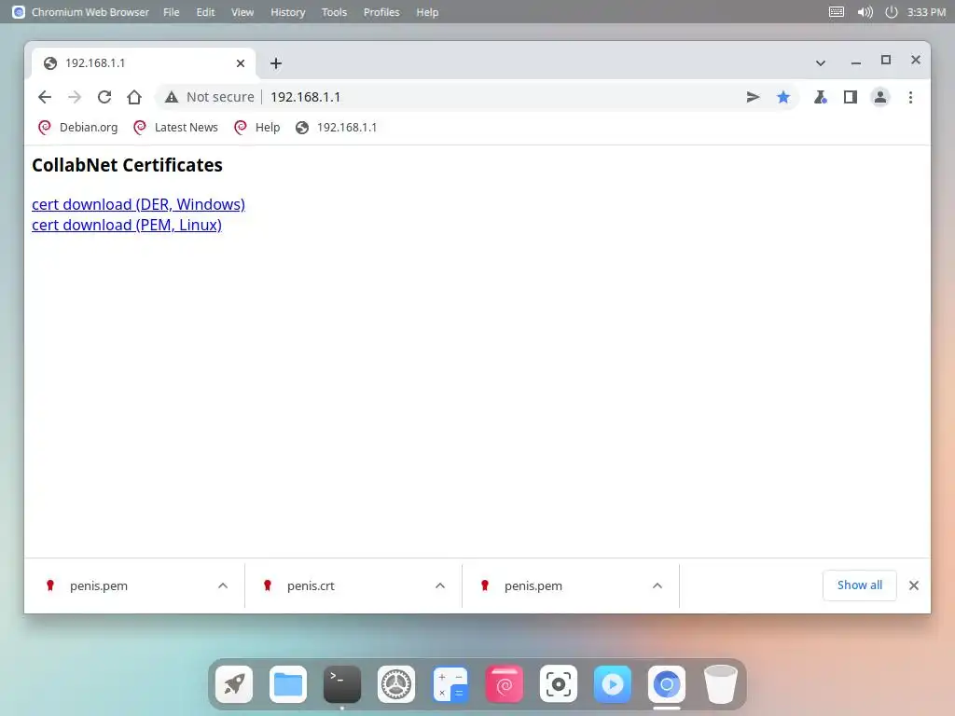Viewport: 955px width, 716px height.
Task: Open the Edit menu
Action: [205, 12]
